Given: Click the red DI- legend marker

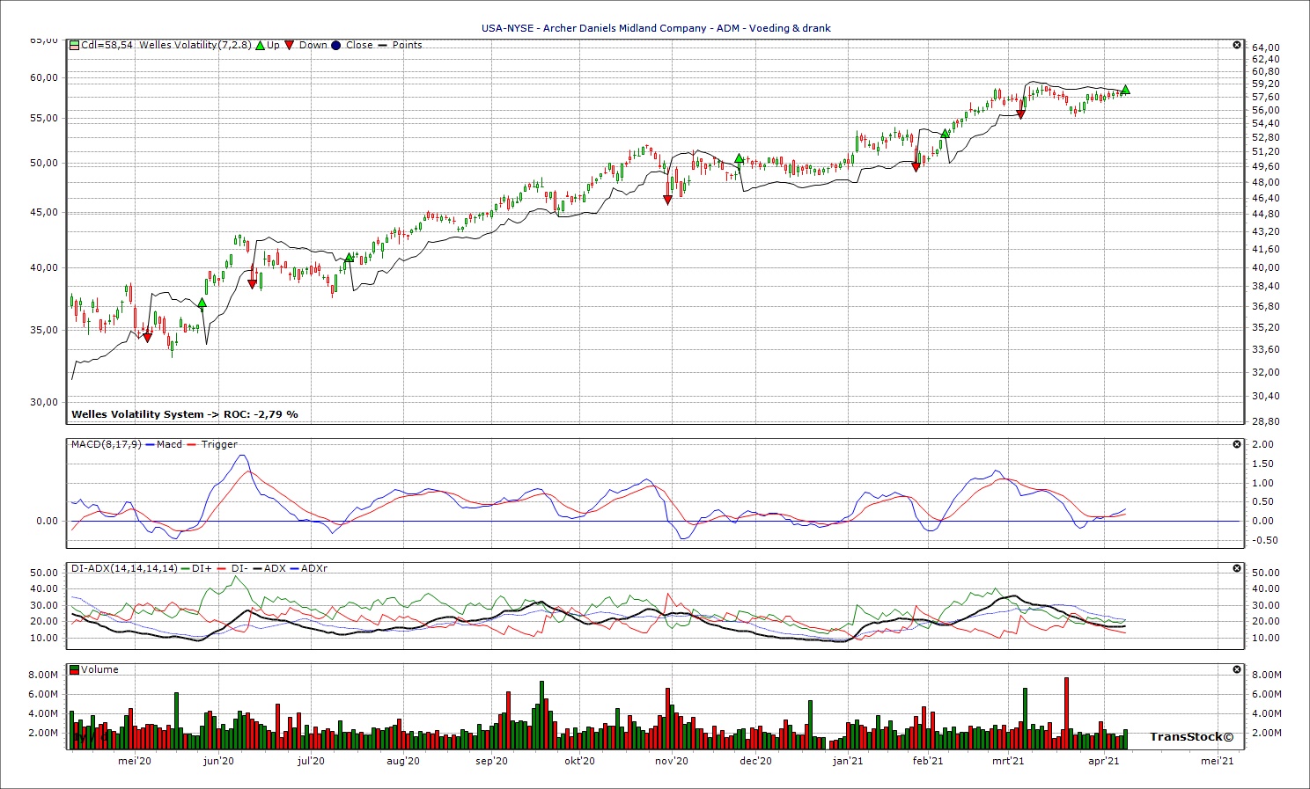Looking at the screenshot, I should pos(221,568).
